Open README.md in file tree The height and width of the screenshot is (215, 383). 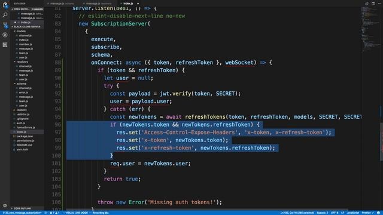[x=24, y=145]
